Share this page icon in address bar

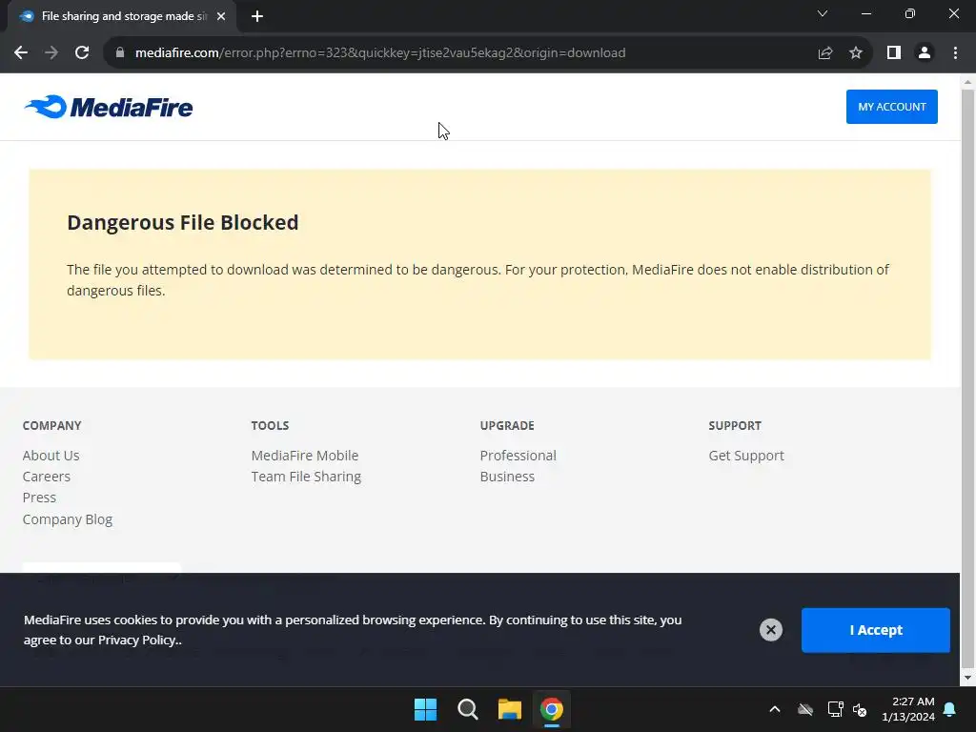(x=825, y=53)
